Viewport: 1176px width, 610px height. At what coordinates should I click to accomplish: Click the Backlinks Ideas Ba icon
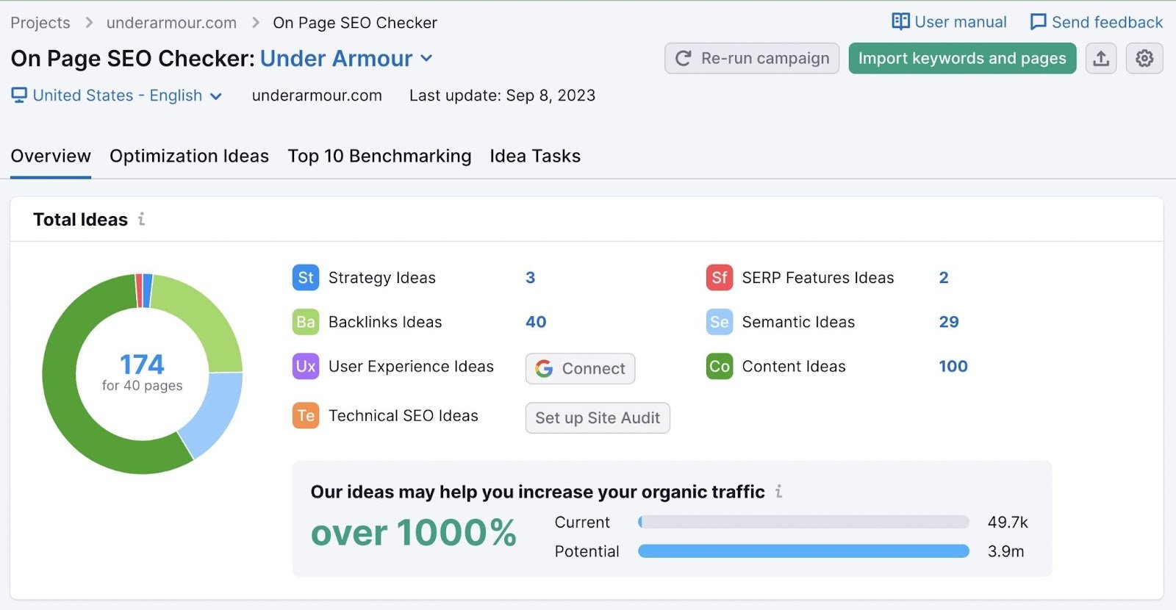pyautogui.click(x=306, y=322)
